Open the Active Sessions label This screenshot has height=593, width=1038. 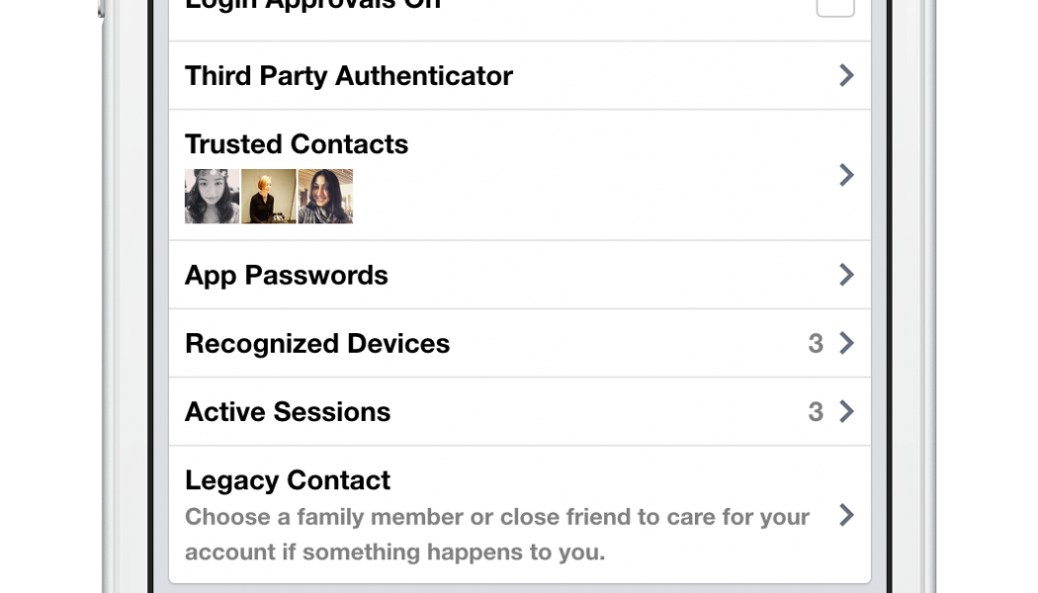pyautogui.click(x=288, y=412)
